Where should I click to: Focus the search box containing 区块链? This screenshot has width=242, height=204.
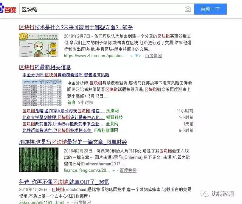click(107, 9)
